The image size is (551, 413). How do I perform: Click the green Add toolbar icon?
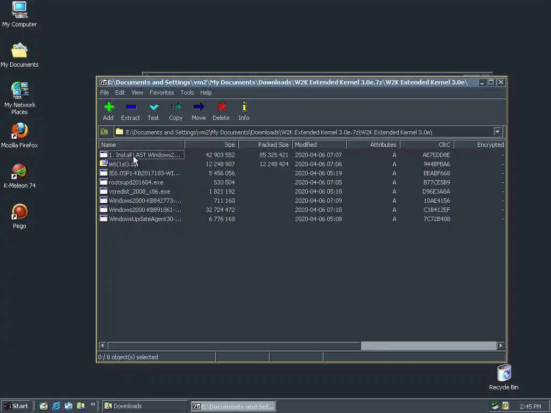pyautogui.click(x=109, y=107)
